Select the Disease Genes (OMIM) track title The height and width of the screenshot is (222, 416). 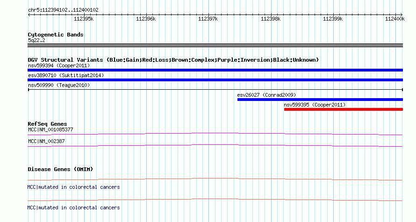(x=60, y=169)
